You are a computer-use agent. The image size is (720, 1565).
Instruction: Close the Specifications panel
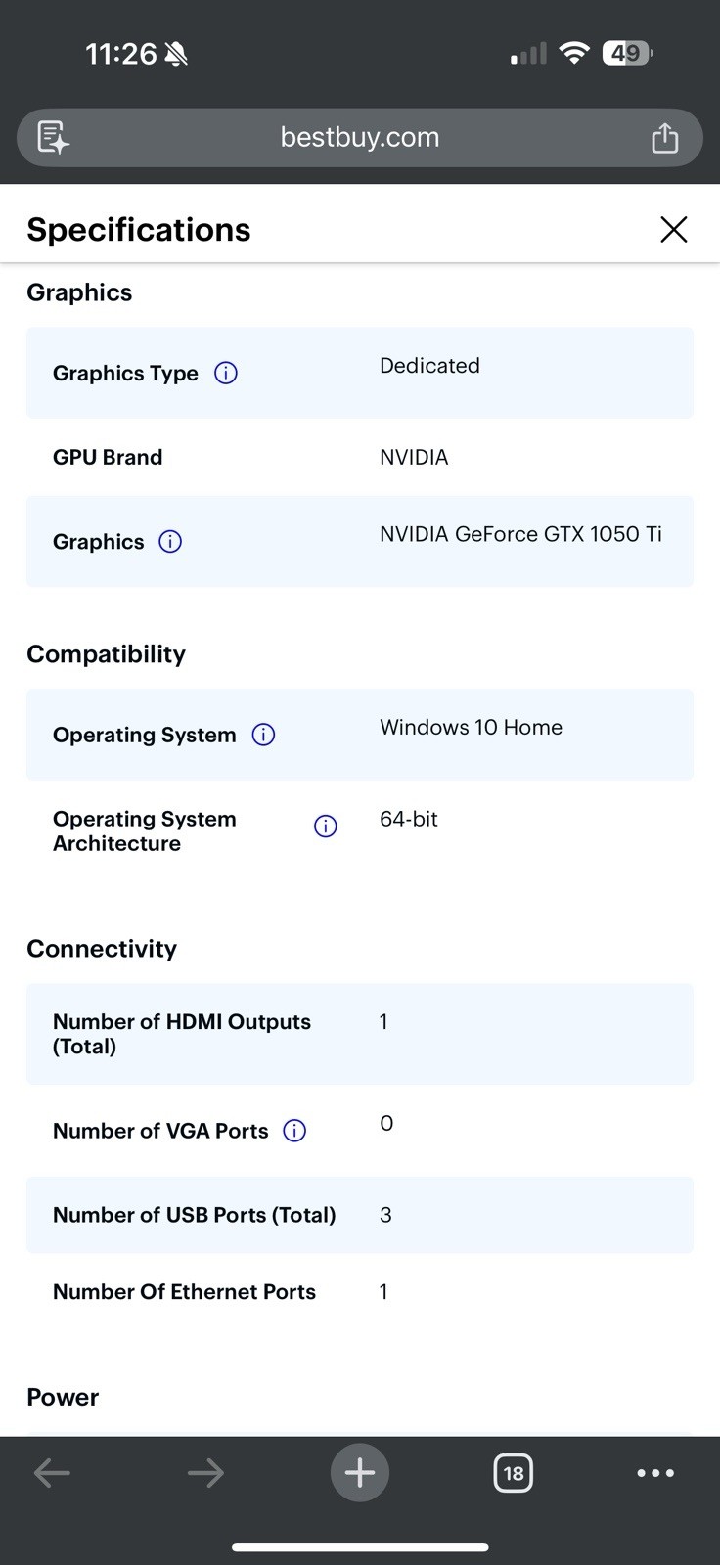674,229
